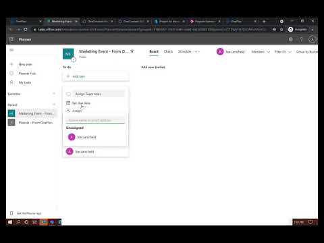Switch to the Board tab

click(x=154, y=51)
